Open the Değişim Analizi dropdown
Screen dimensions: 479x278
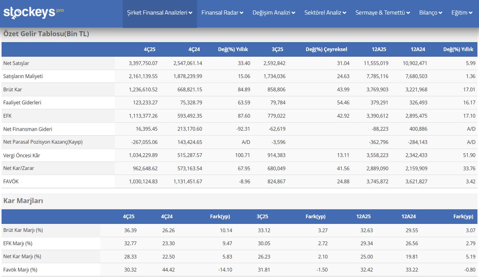[274, 13]
